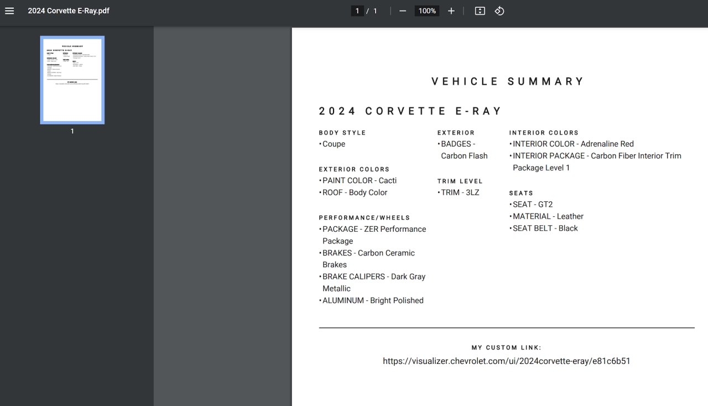Open the sidebar hamburger menu
The image size is (708, 406).
click(9, 11)
